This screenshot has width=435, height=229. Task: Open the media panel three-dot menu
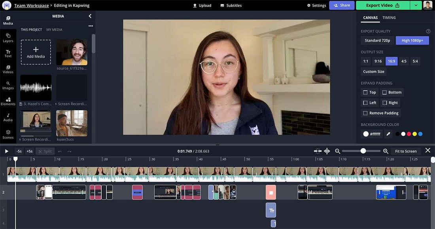point(91,26)
